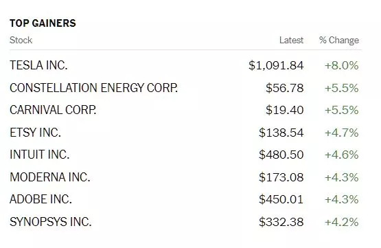Viewport: 381px width, 248px height.
Task: Select Intuit's $480.50 latest price
Action: (x=281, y=155)
